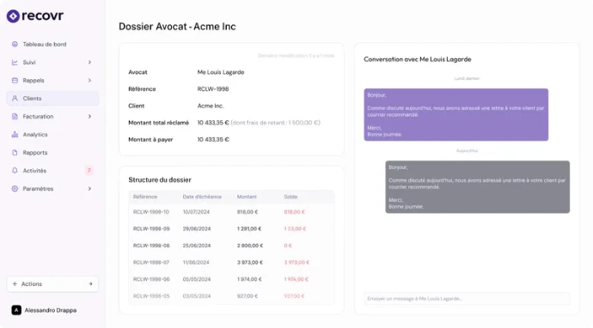Click the Activités notification badge 7

tap(89, 170)
